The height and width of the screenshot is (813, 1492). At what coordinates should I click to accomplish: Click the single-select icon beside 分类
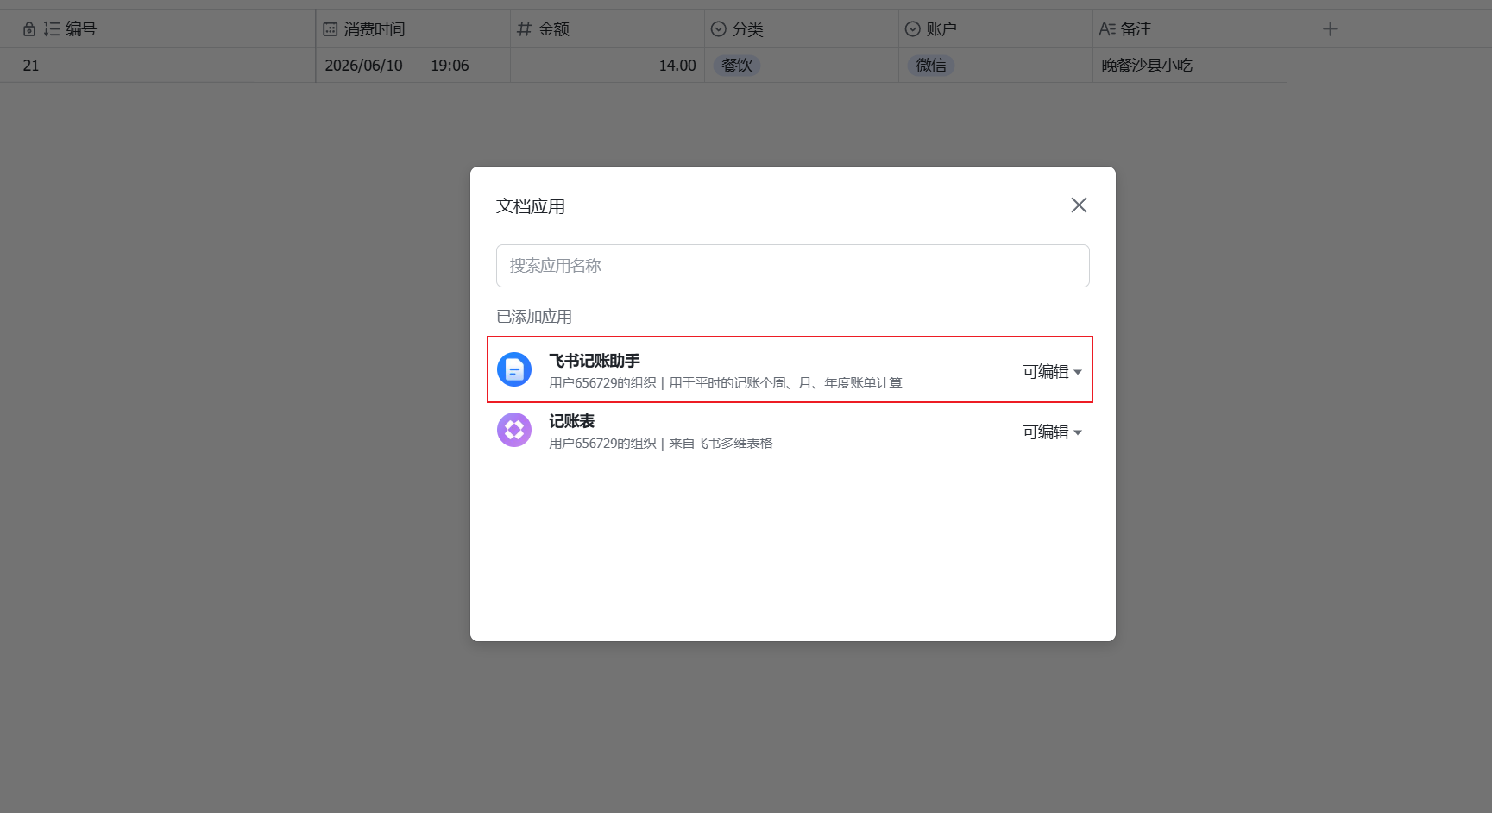[719, 29]
